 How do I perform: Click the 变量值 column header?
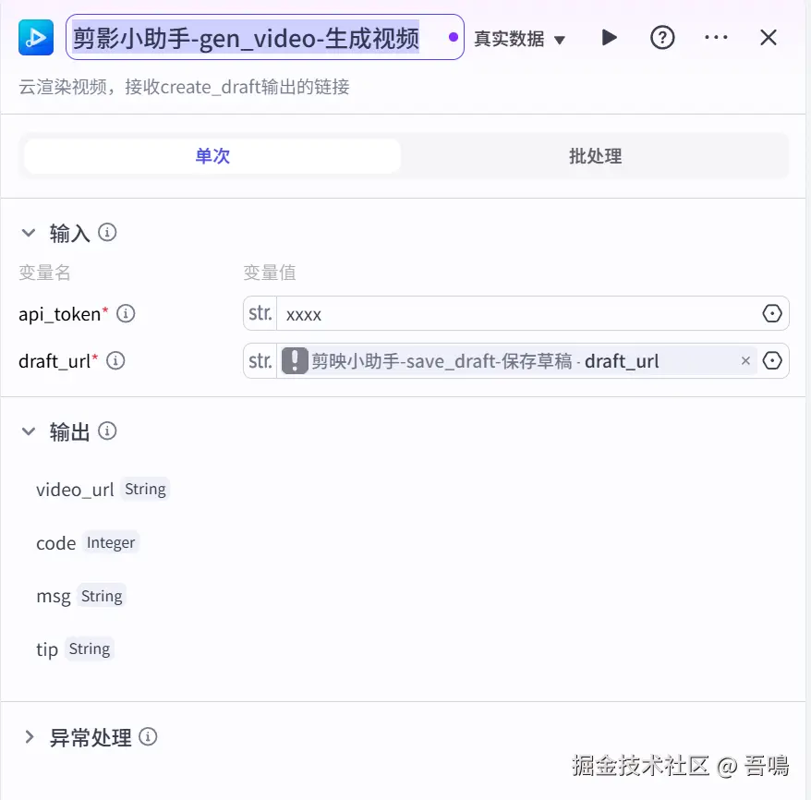(x=270, y=272)
